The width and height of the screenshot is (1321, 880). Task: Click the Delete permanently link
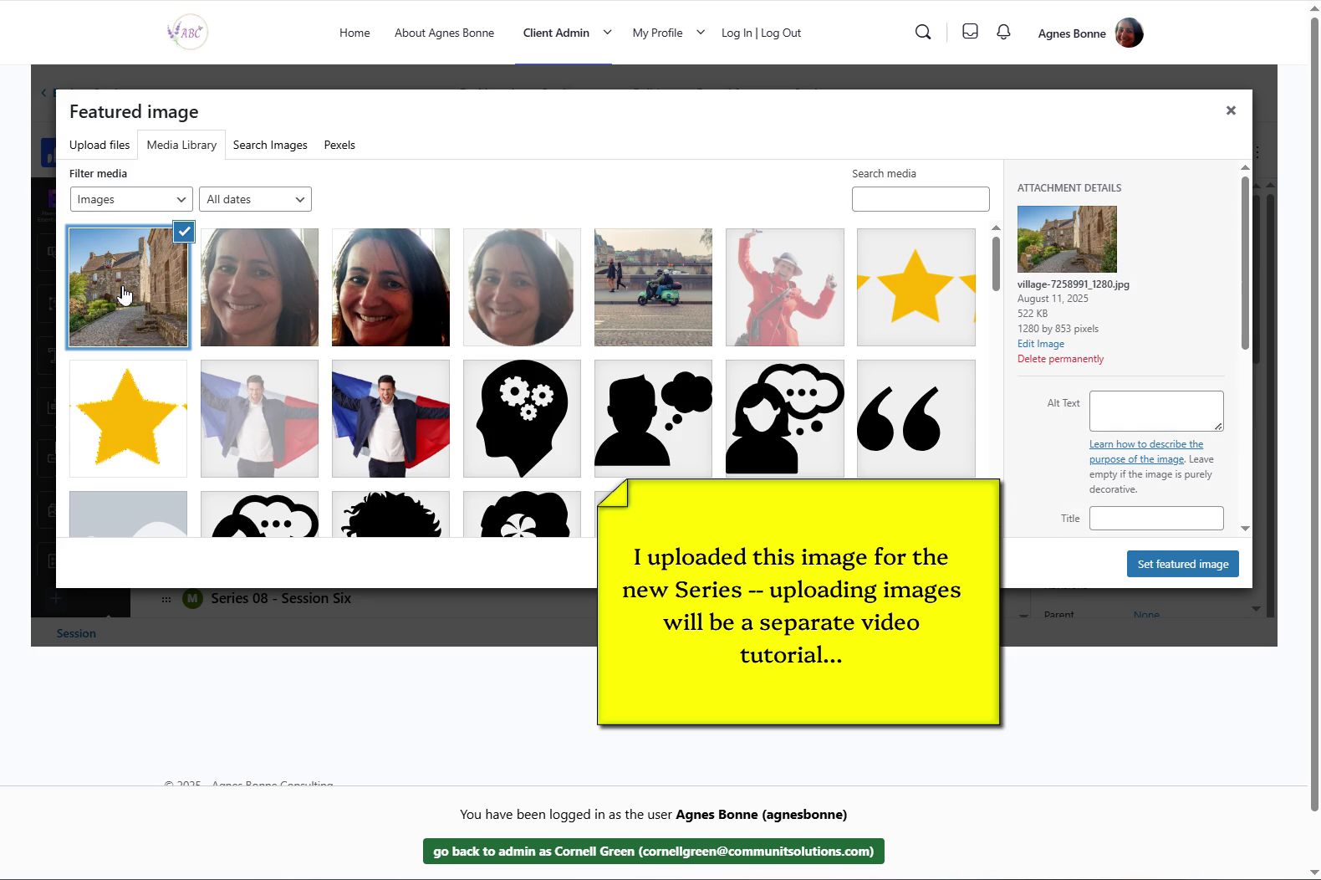(1060, 359)
